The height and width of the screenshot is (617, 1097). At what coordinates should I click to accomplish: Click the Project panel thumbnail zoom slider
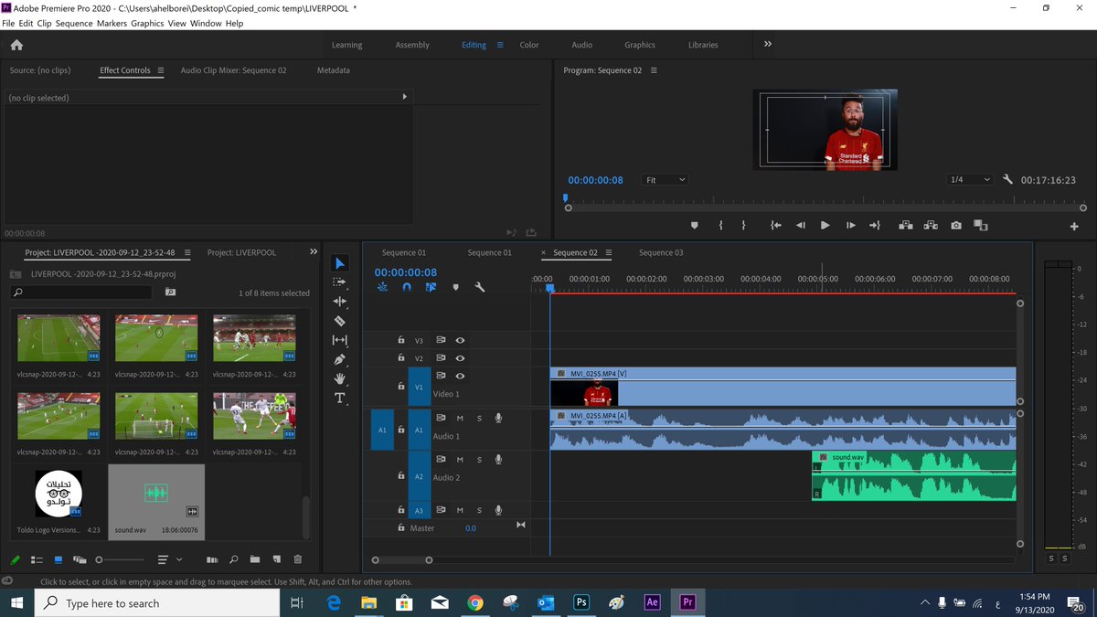[x=121, y=559]
